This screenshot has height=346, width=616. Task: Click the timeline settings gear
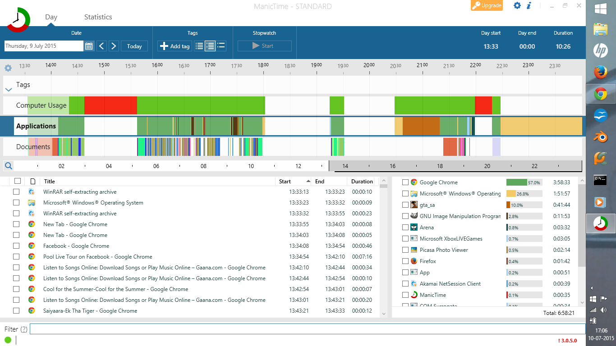[x=8, y=68]
